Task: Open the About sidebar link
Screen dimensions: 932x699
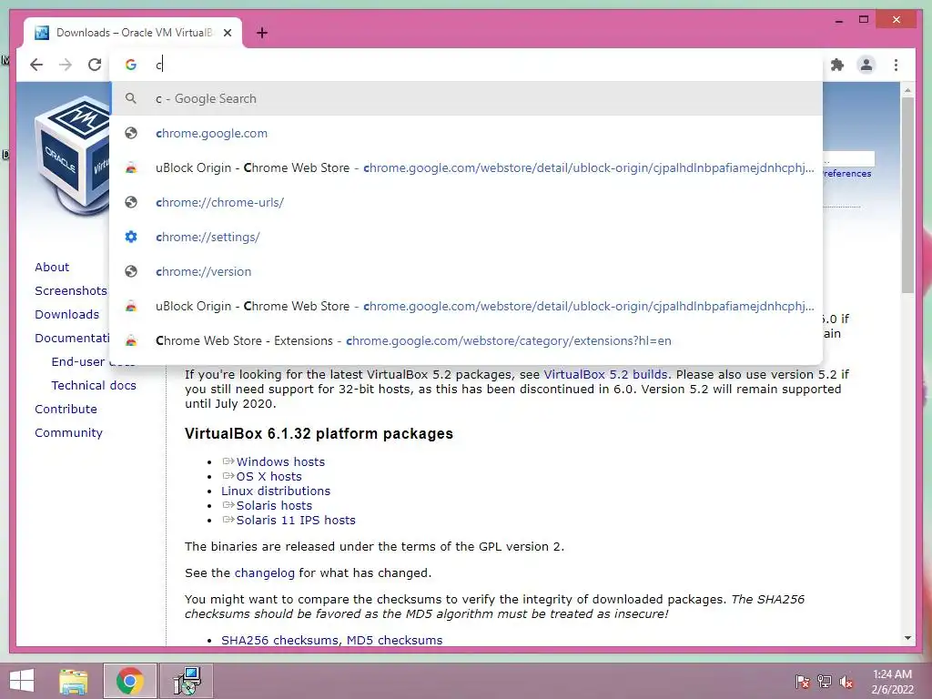Action: (x=52, y=267)
